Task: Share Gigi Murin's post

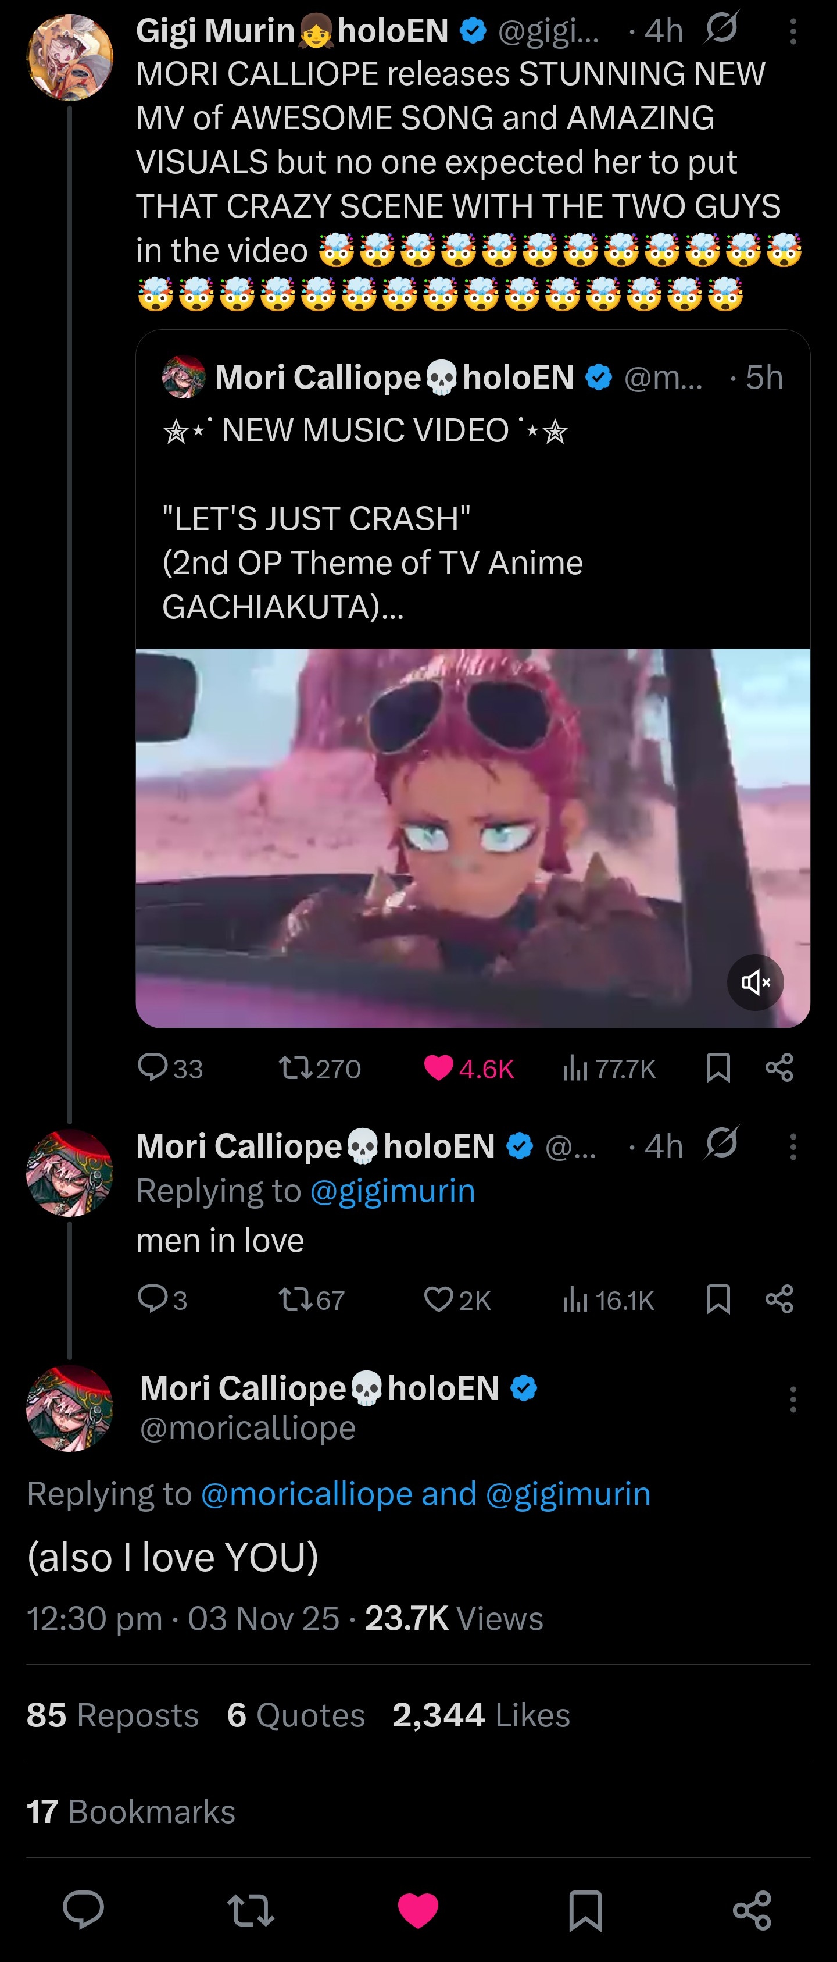Action: (779, 1068)
